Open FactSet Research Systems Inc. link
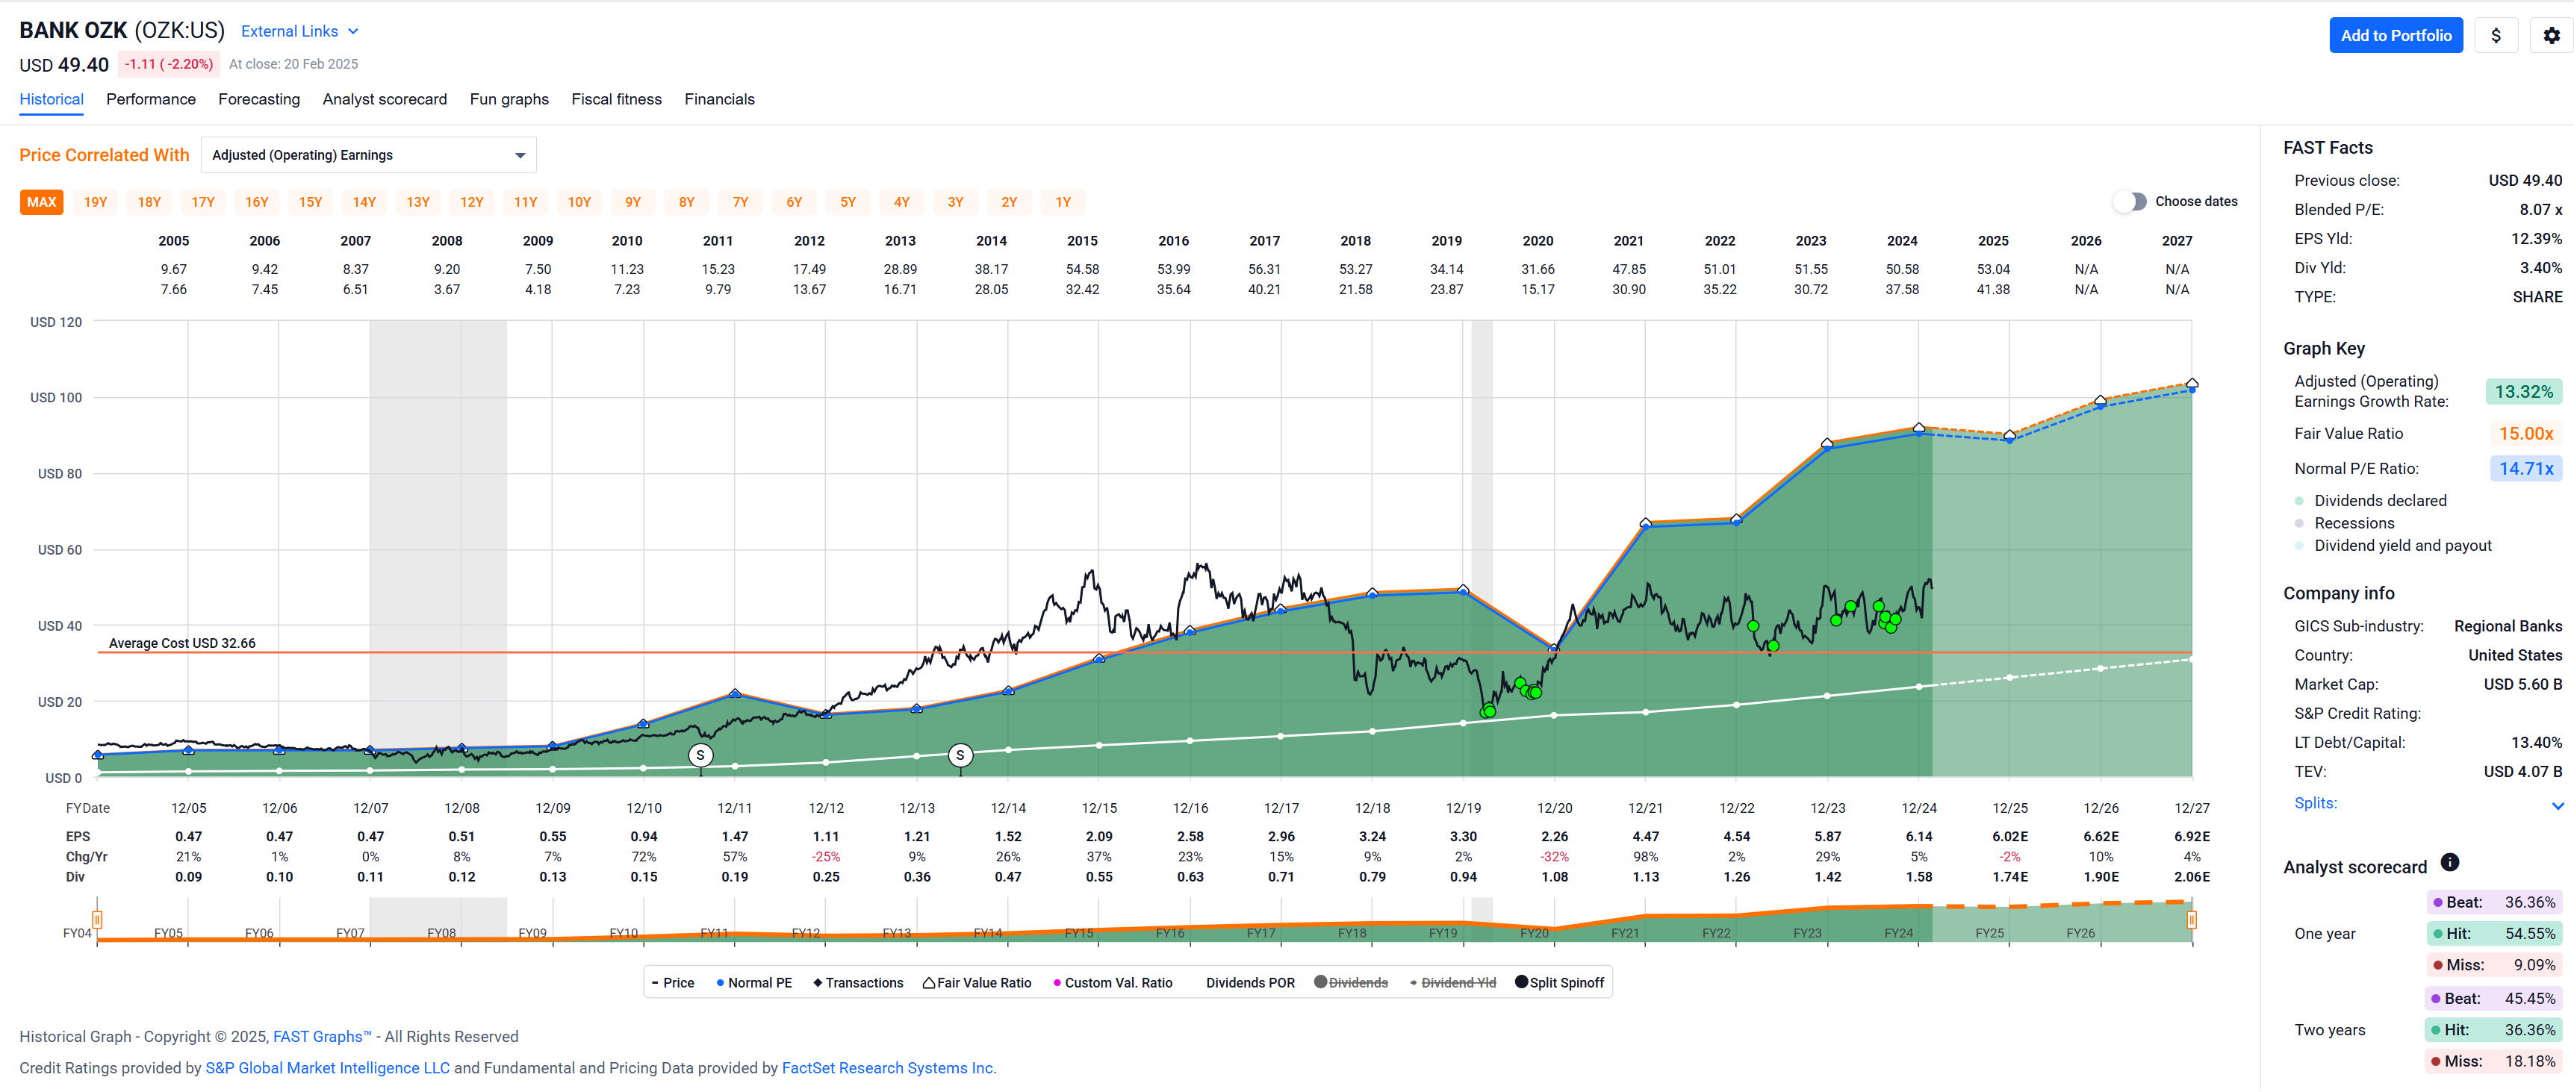 click(x=889, y=1068)
